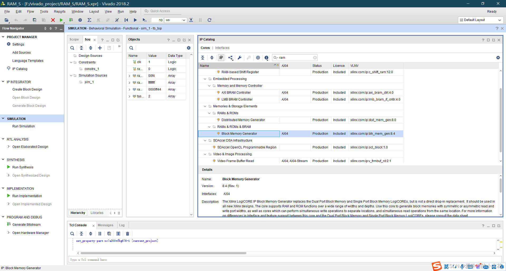Switch to the Scope tab

pyautogui.click(x=74, y=39)
